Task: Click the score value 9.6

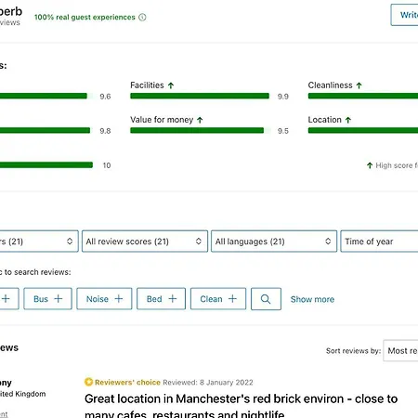Action: tap(105, 97)
